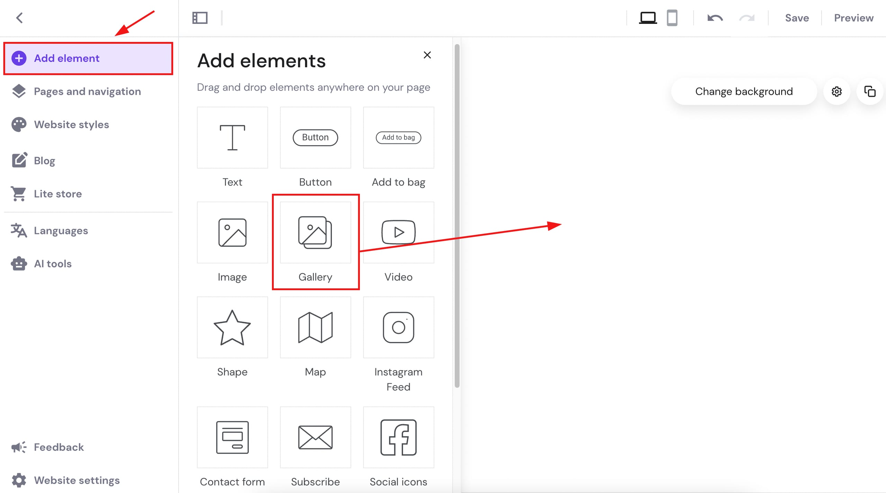Viewport: 886px width, 493px height.
Task: Click Change background button
Action: click(744, 92)
